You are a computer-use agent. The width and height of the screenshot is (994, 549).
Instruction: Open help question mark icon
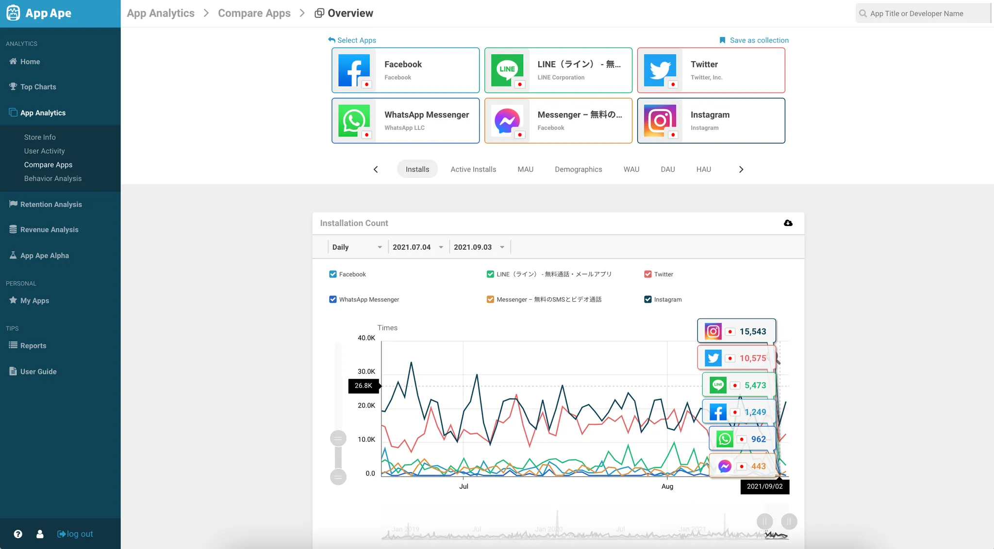click(x=18, y=534)
